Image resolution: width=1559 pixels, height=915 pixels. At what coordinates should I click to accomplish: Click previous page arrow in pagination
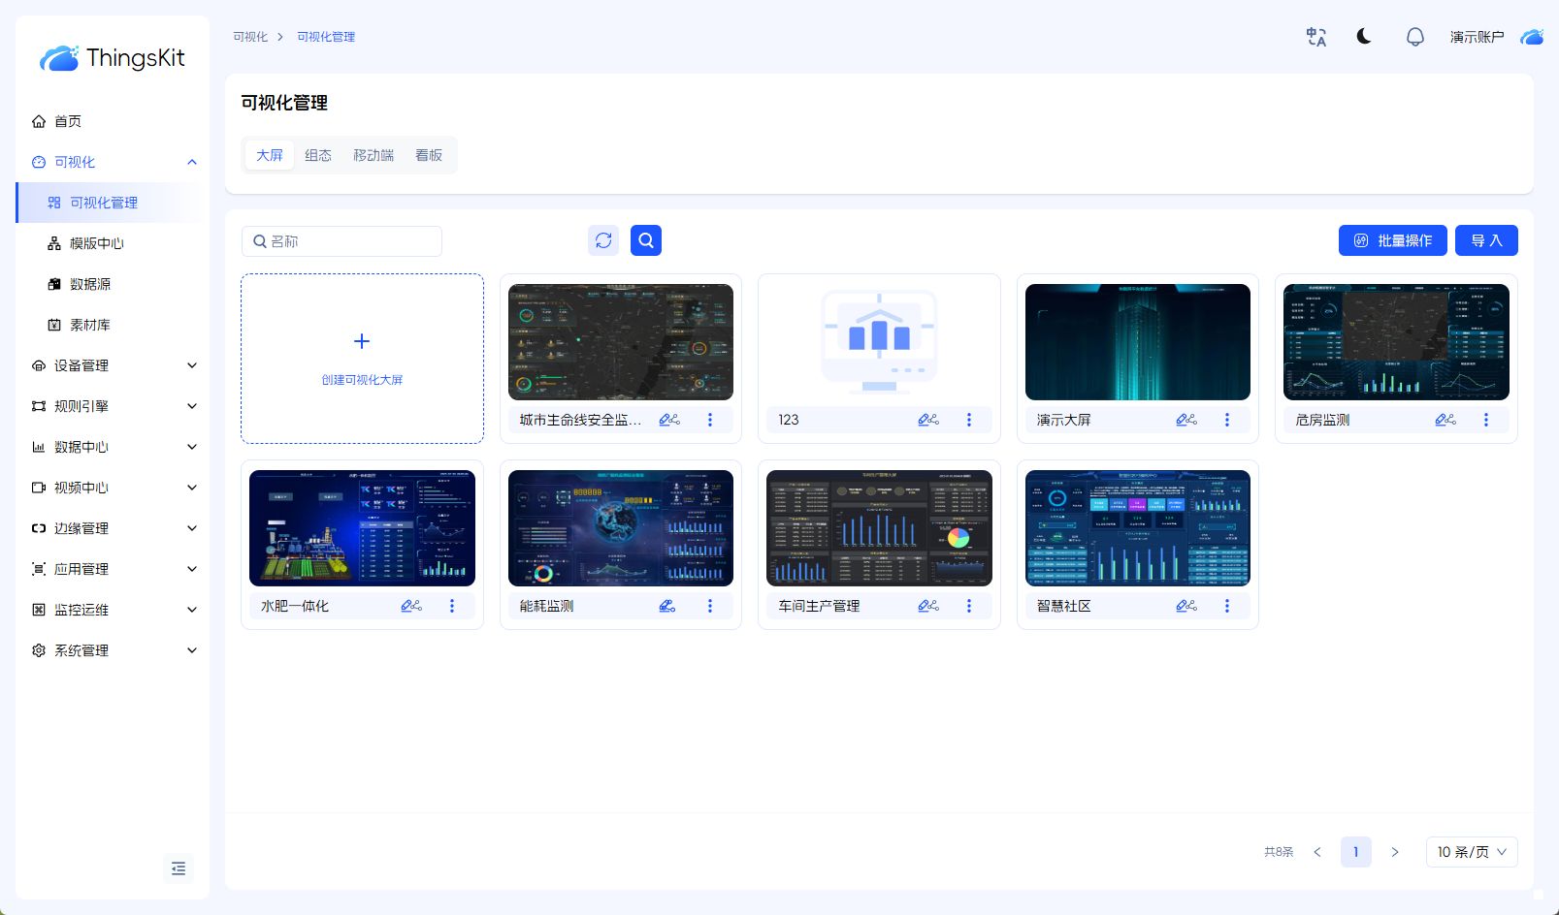click(x=1317, y=852)
